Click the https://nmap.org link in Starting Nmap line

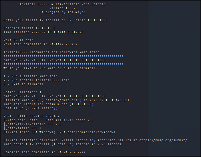point(61,100)
